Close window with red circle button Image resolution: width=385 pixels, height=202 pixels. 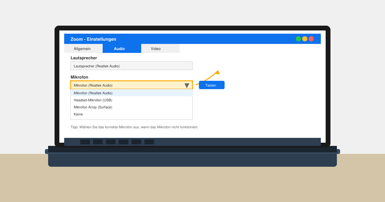311,39
